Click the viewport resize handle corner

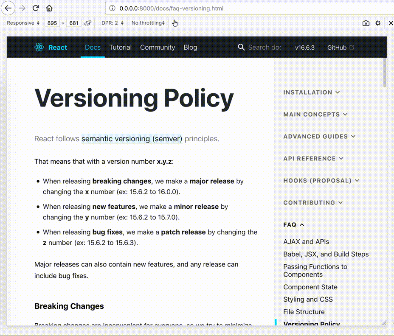click(x=384, y=323)
